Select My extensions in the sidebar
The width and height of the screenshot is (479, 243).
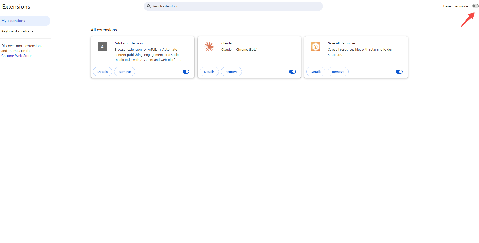click(13, 21)
